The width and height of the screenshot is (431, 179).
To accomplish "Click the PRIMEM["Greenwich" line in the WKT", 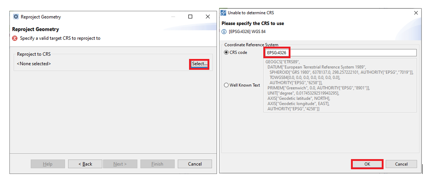I will click(319, 88).
